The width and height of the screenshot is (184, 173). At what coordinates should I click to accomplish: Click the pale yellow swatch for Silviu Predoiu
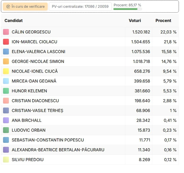click(x=6, y=160)
